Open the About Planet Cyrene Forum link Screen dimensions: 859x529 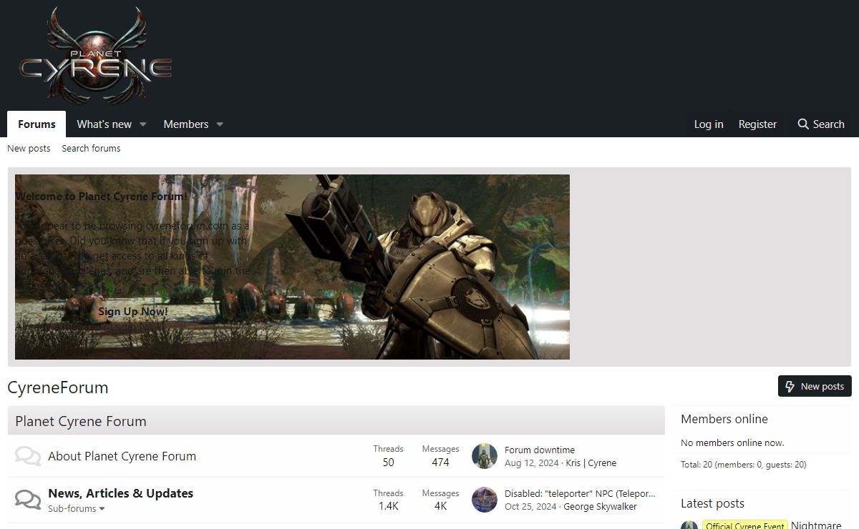[x=122, y=456]
